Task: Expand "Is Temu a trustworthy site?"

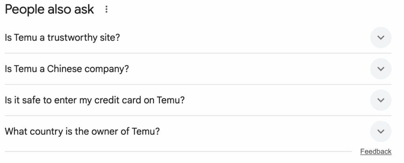Action: pos(198,37)
